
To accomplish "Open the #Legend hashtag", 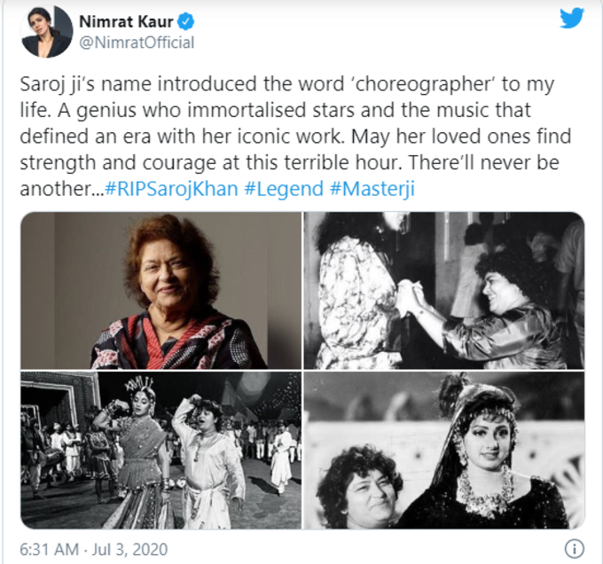I will tap(284, 189).
